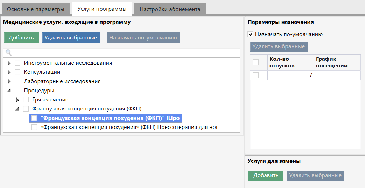Check the row with 7 отпусков

[256, 75]
